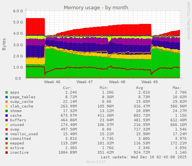Viewport: 192px width, 166px height.
Task: Click inactive current value 1004.89M
Action: (x=68, y=153)
